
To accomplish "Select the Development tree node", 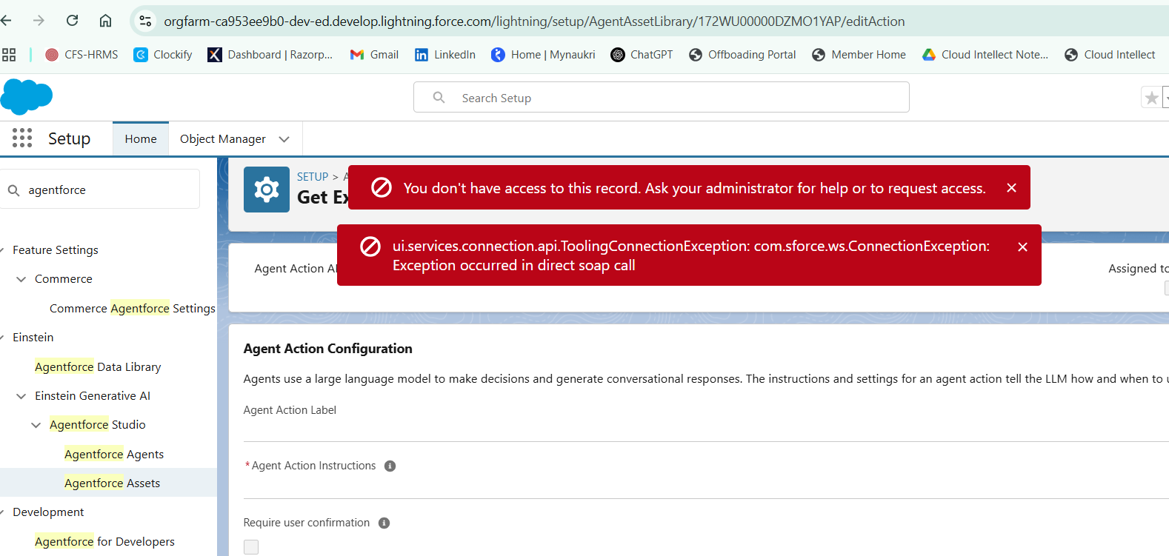I will click(48, 512).
